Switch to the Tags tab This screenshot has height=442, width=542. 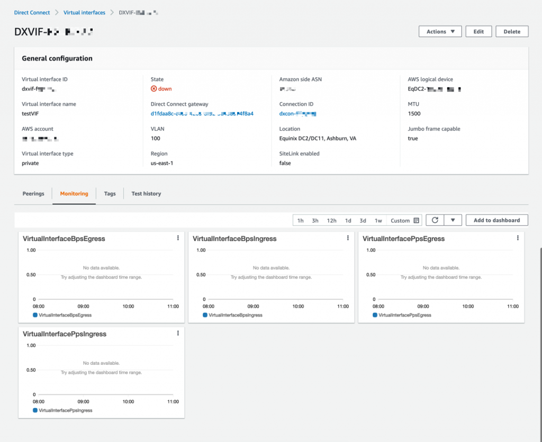110,194
